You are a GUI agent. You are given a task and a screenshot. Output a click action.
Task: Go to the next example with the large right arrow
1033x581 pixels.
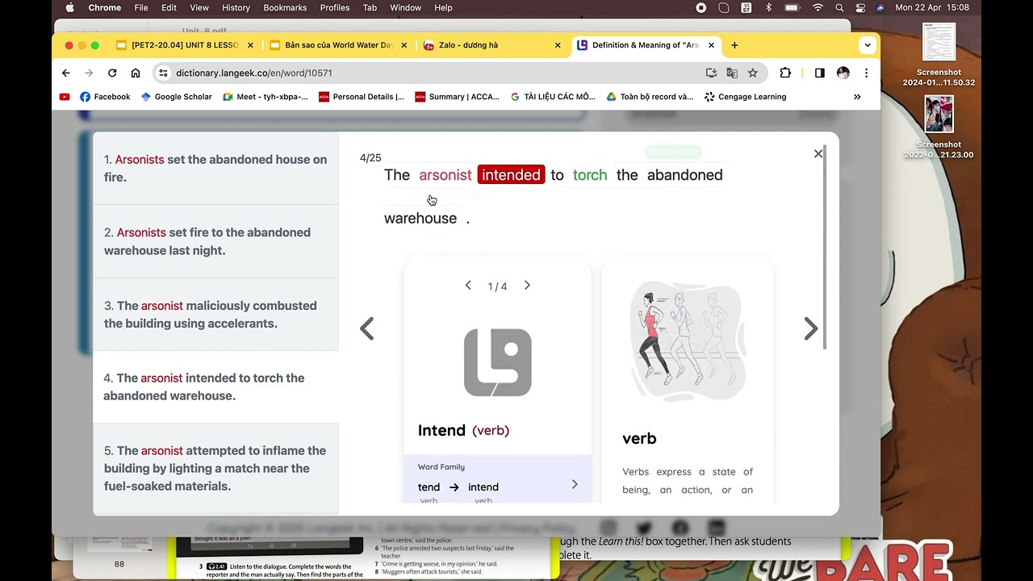811,328
